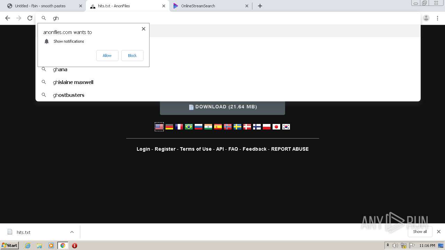Screen dimensions: 445x250
Task: Choose the Finnish flag language
Action: (x=257, y=127)
